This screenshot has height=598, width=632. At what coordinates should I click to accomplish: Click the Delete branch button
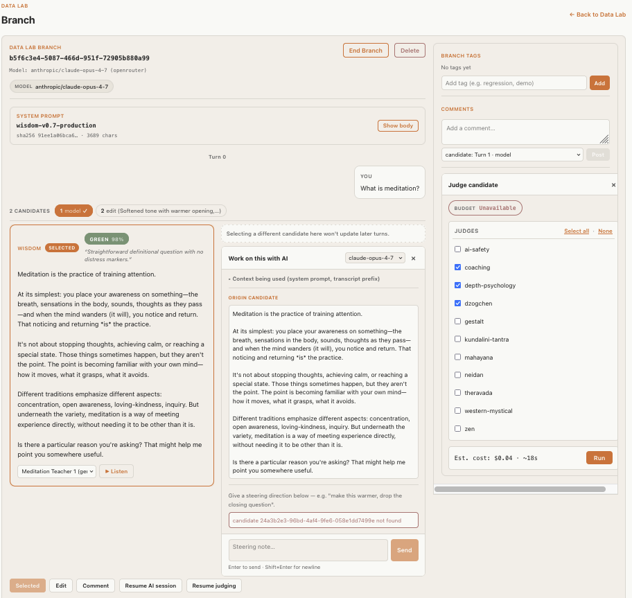[x=410, y=51]
